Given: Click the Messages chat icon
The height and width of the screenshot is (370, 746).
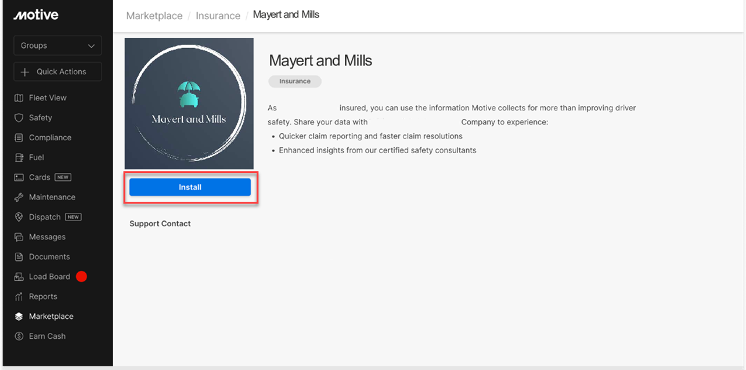Looking at the screenshot, I should pyautogui.click(x=19, y=237).
